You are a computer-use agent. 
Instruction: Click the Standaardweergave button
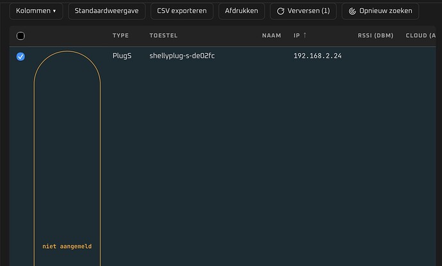(x=106, y=11)
